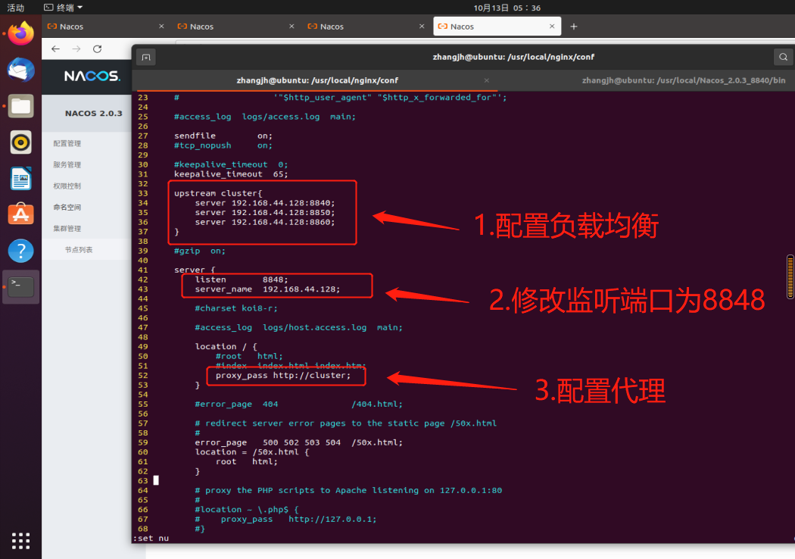Click the ':set nu' vim command line
The image size is (795, 559).
pyautogui.click(x=151, y=539)
